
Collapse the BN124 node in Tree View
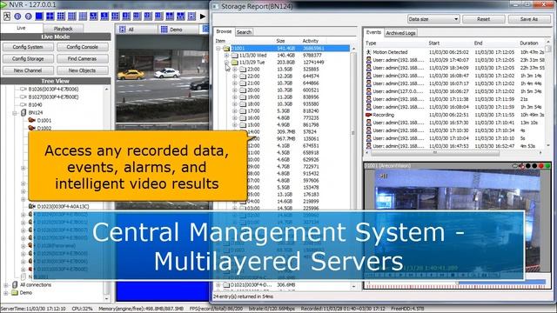coord(15,113)
